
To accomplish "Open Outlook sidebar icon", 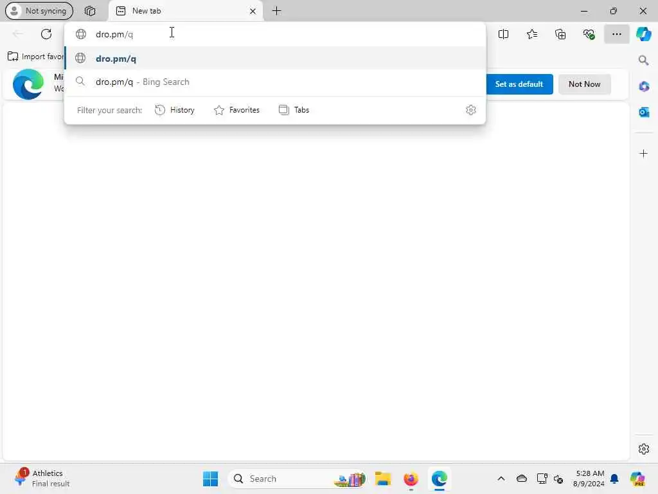I will (x=644, y=112).
